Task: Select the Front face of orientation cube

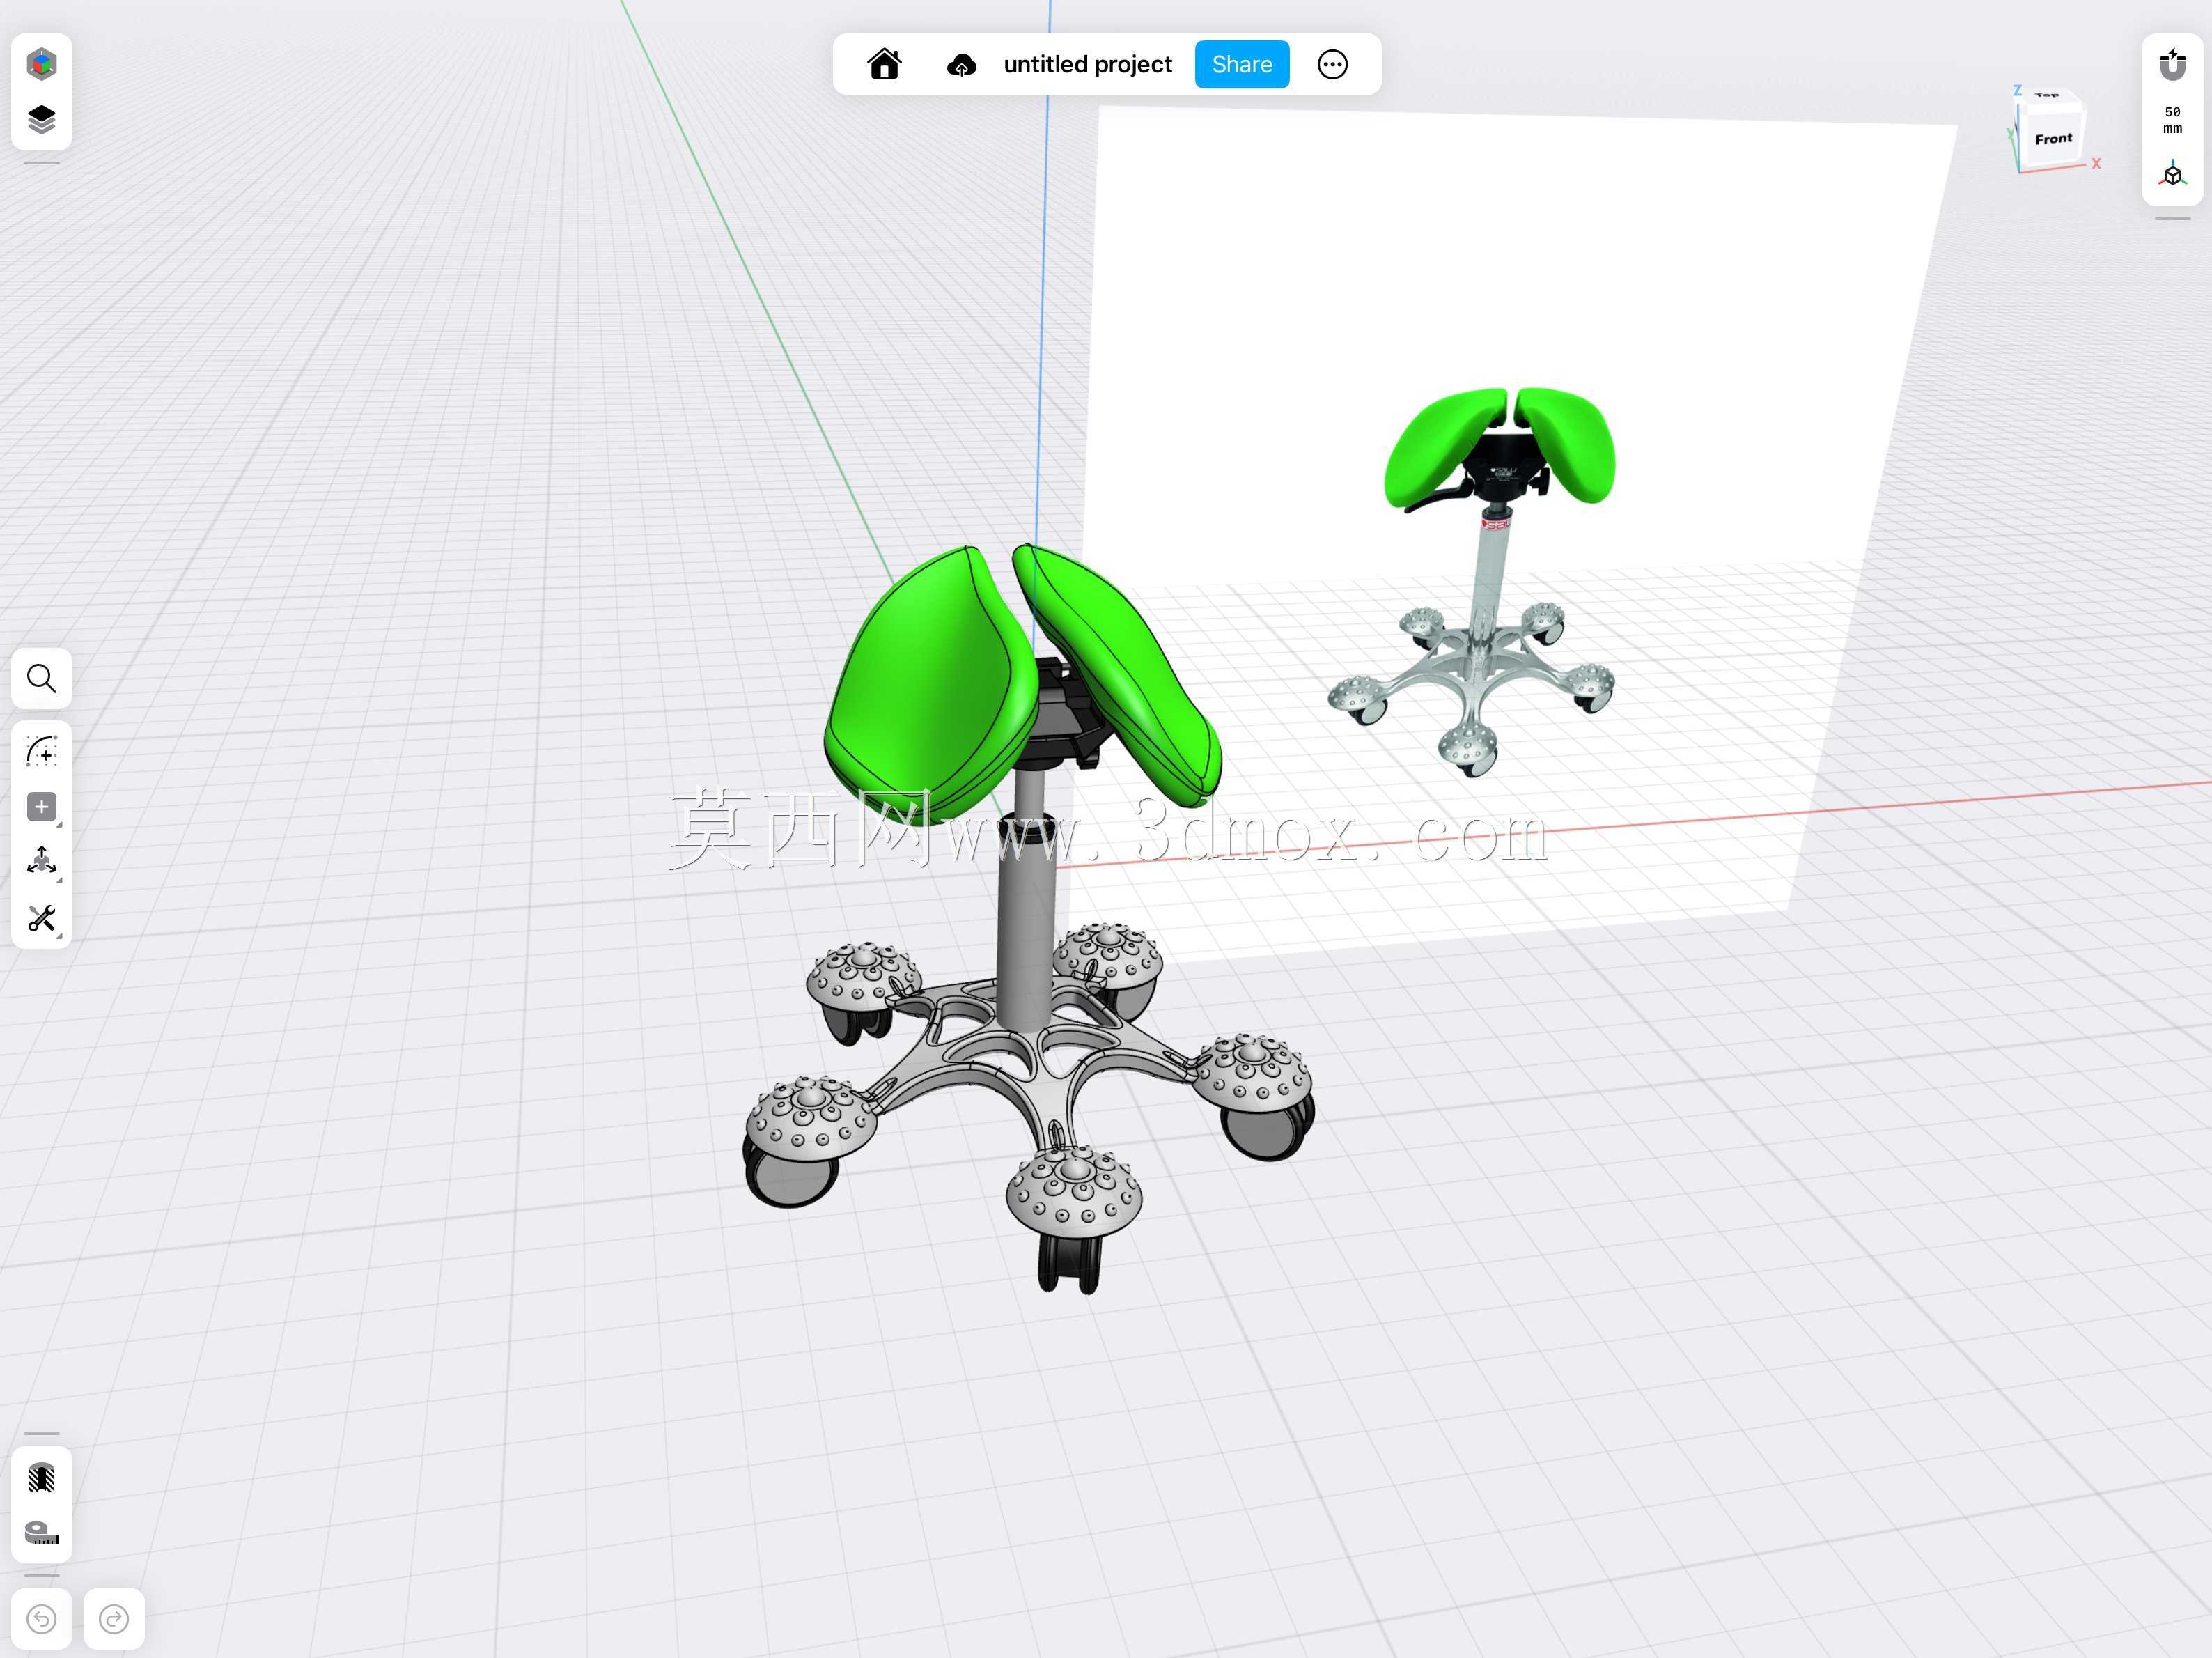Action: pyautogui.click(x=2053, y=139)
